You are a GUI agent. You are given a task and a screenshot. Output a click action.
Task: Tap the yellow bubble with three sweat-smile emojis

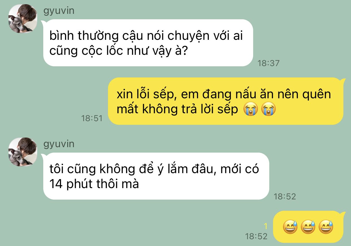click(308, 227)
